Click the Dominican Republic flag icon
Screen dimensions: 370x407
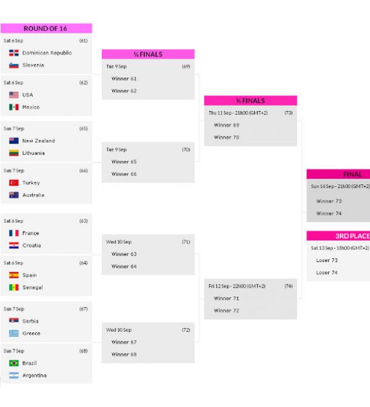tap(14, 53)
